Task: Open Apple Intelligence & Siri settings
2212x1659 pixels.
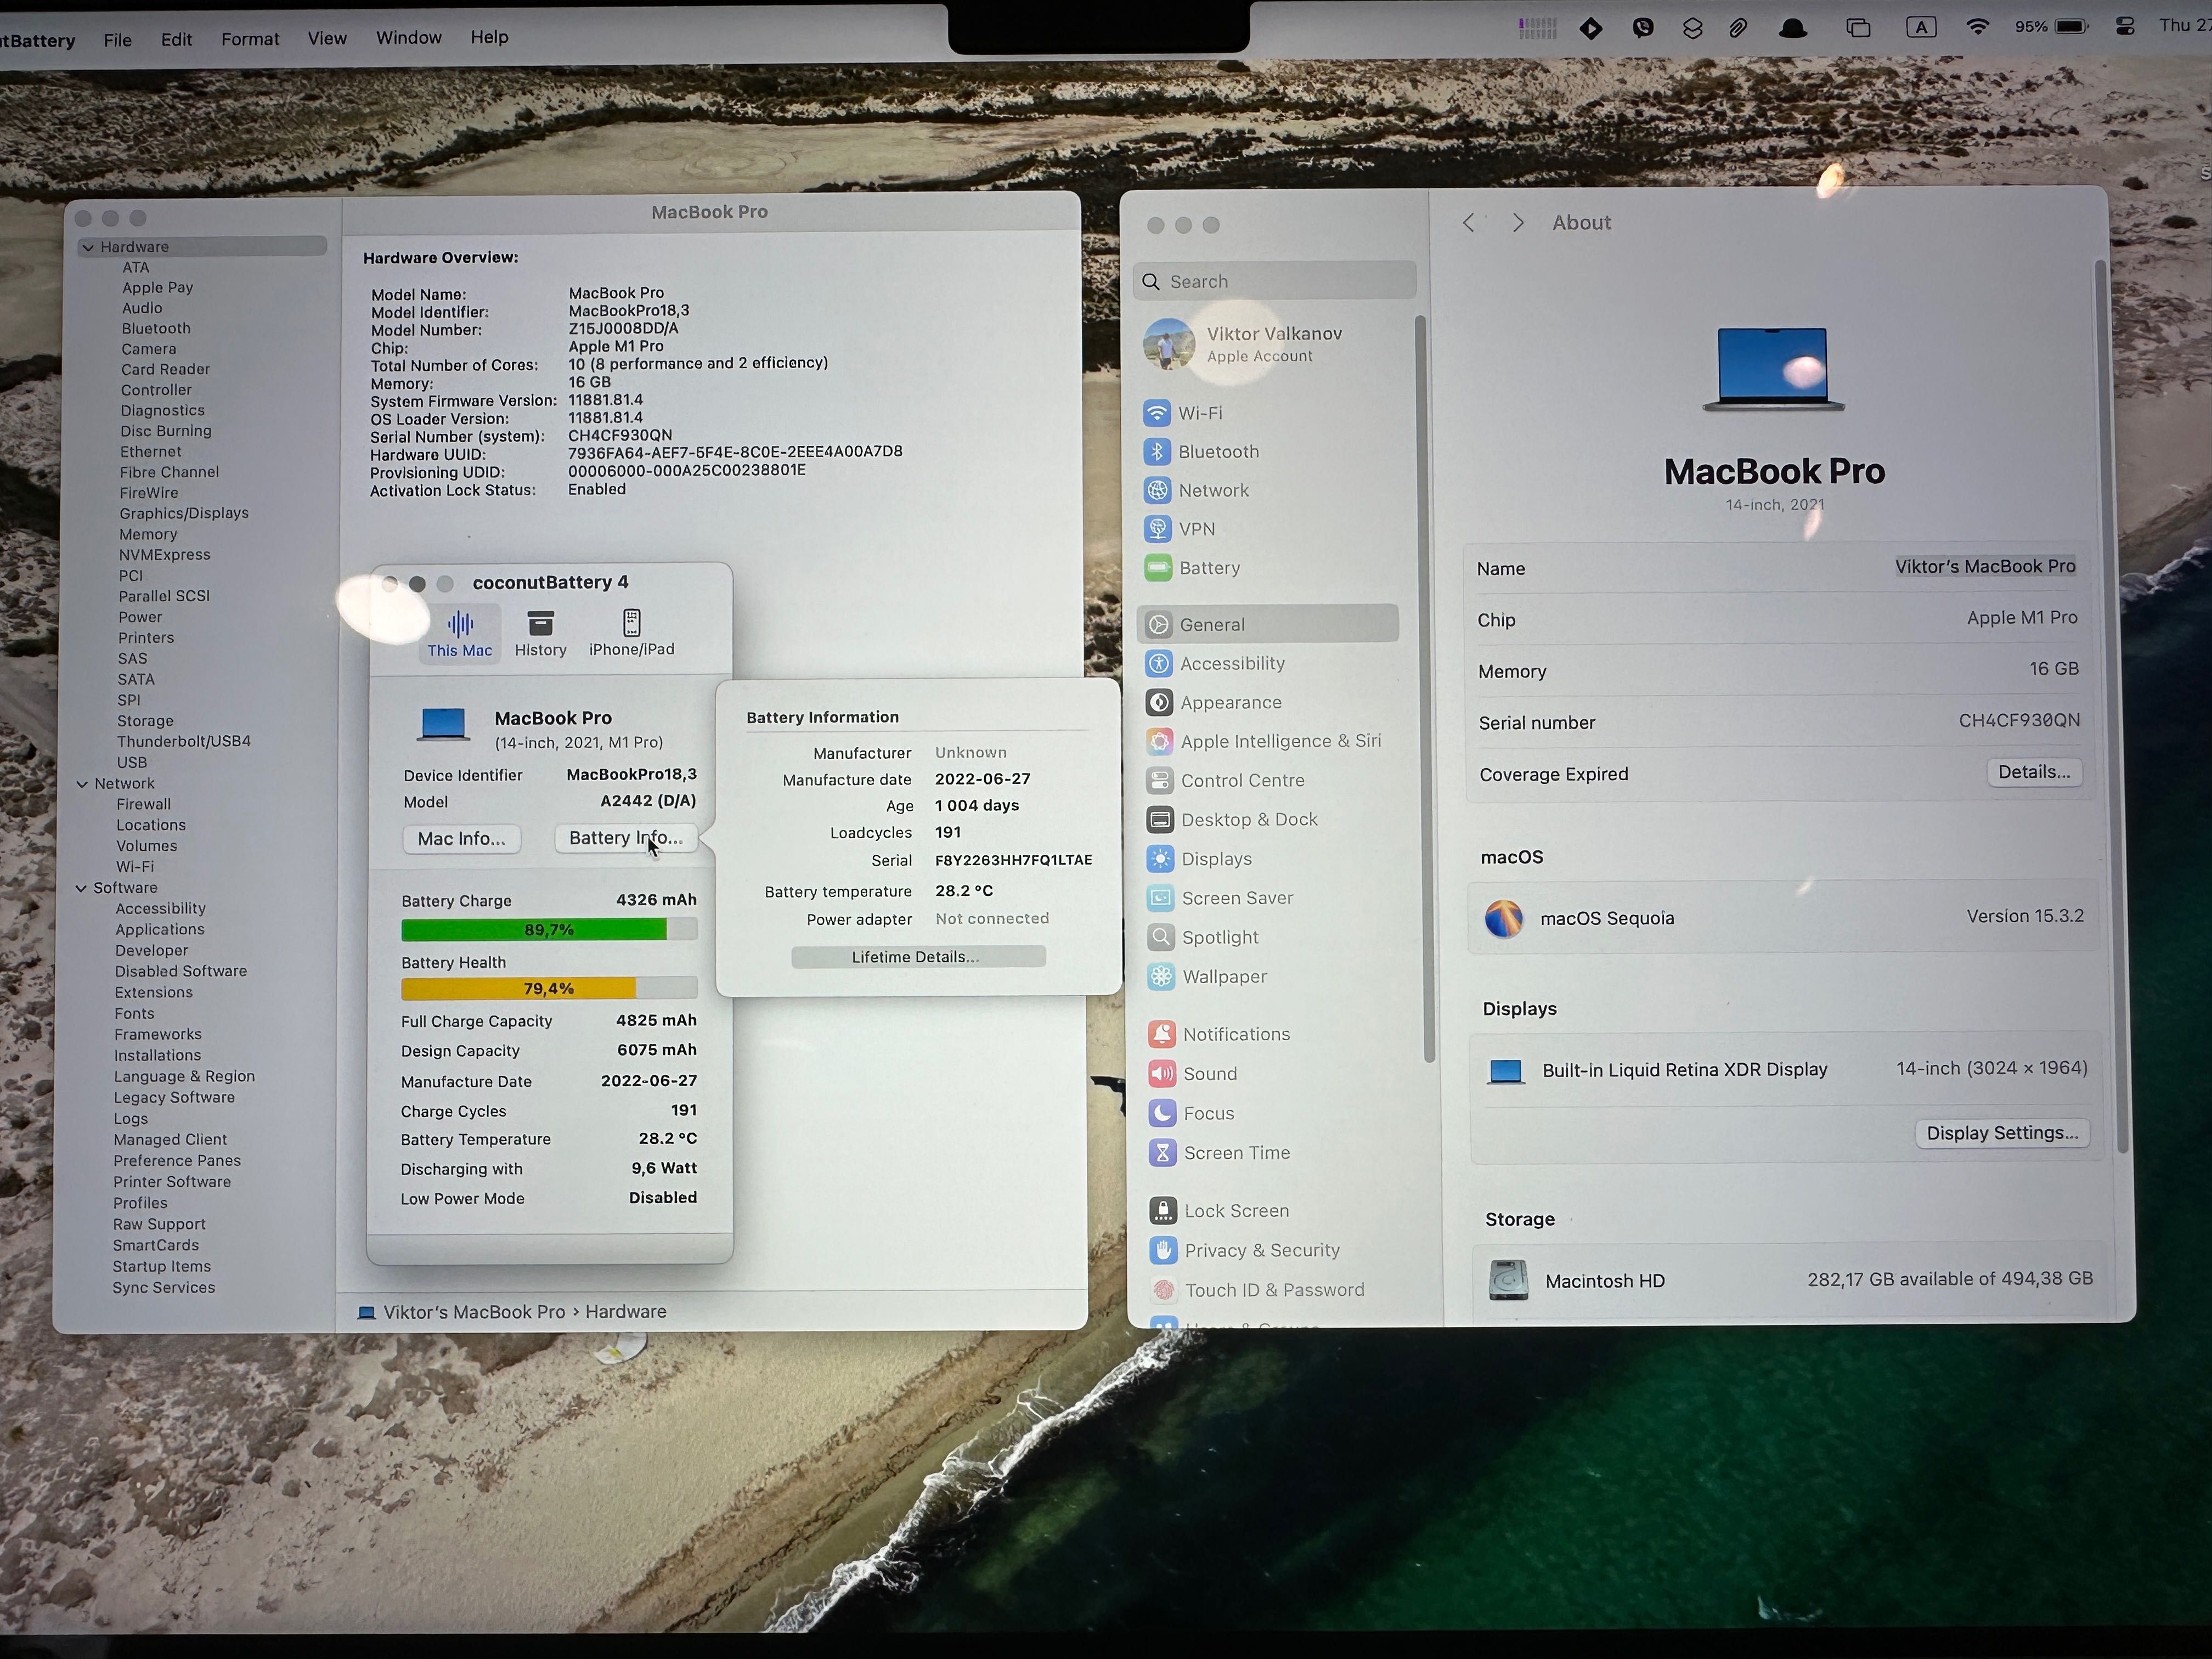Action: click(1264, 741)
